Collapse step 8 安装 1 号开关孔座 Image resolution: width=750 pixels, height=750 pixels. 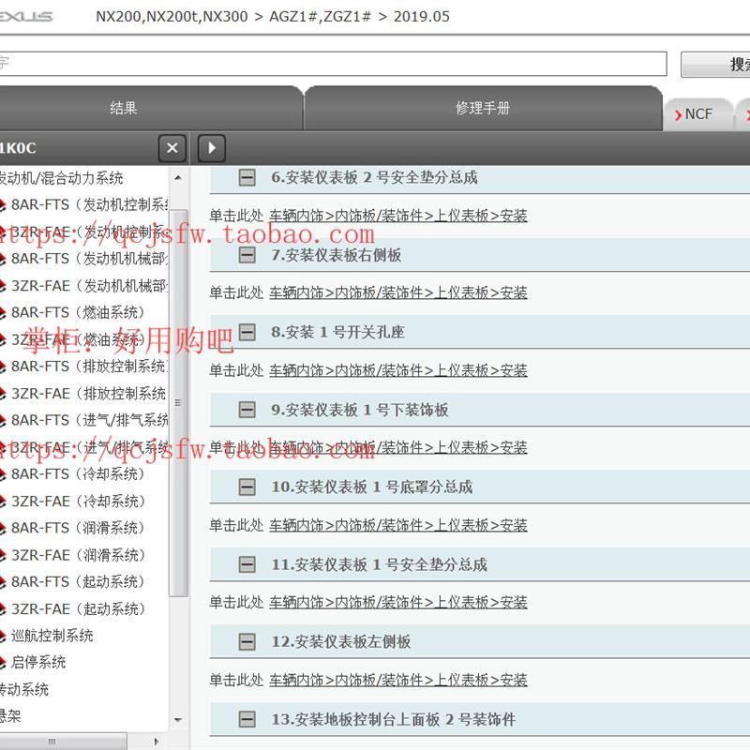(x=247, y=332)
